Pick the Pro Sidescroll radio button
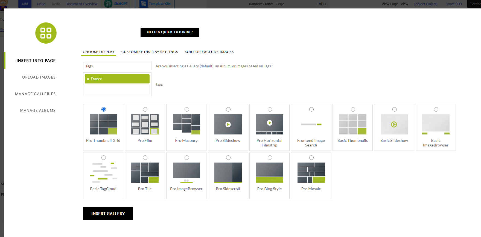The image size is (481, 237). pos(228,158)
